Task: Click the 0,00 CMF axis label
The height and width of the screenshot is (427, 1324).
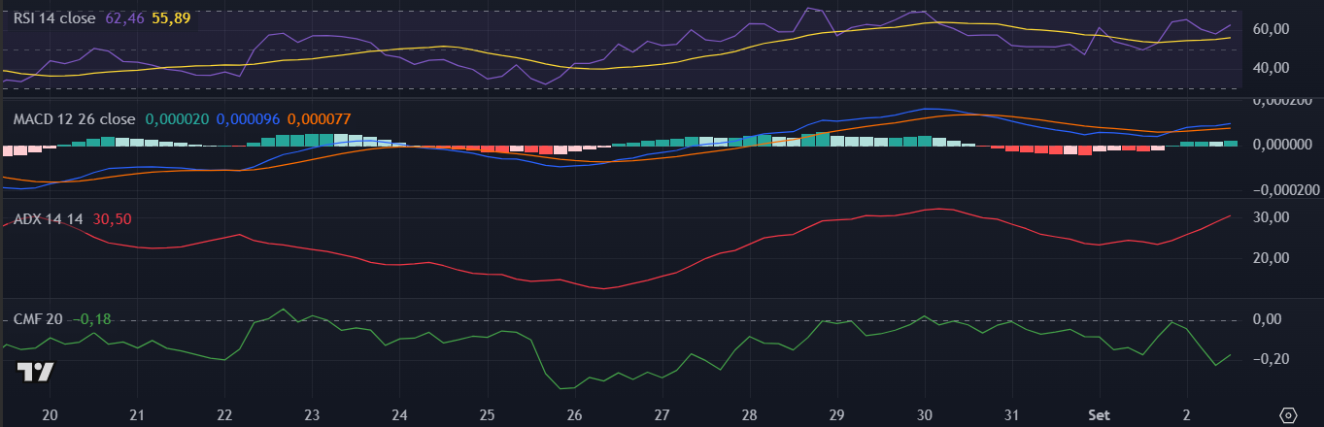Action: point(1268,319)
